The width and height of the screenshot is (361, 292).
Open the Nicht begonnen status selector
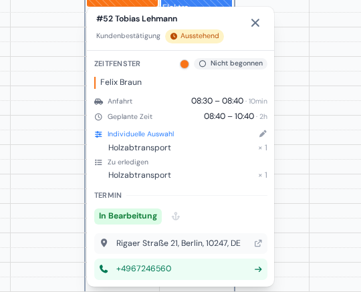[231, 63]
